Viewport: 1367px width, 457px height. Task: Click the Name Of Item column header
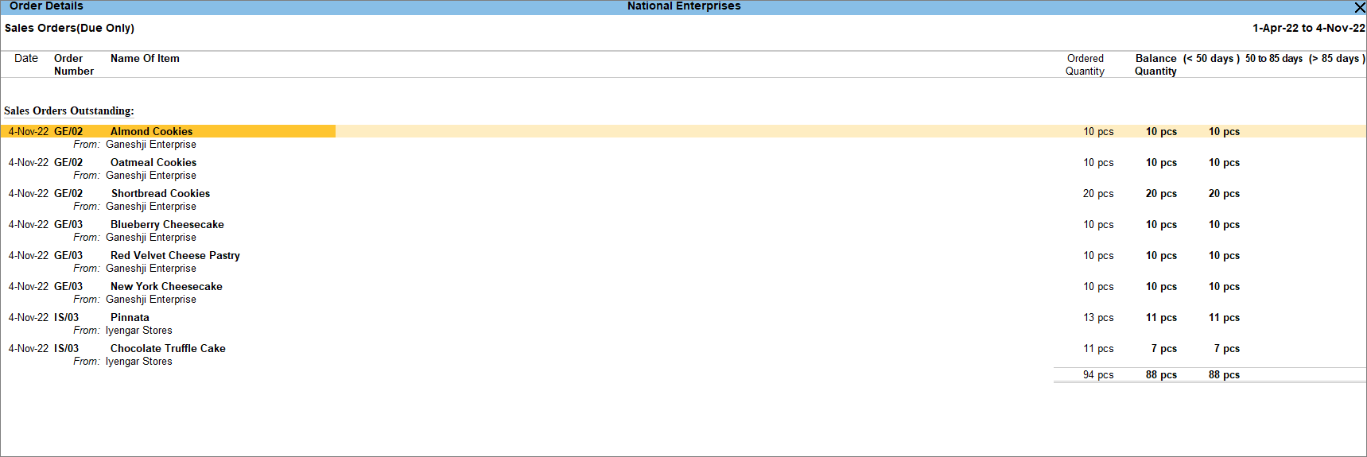click(145, 58)
